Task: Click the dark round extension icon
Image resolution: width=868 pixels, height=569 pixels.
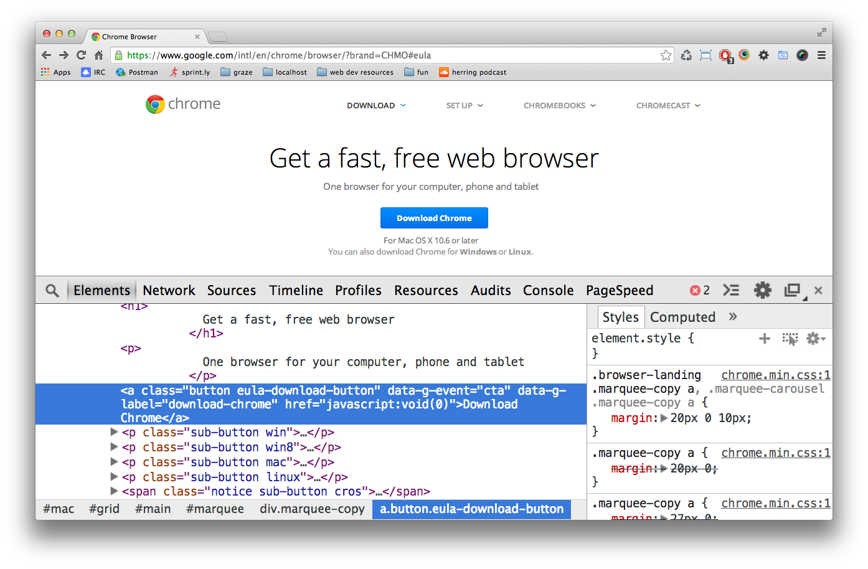Action: [802, 55]
